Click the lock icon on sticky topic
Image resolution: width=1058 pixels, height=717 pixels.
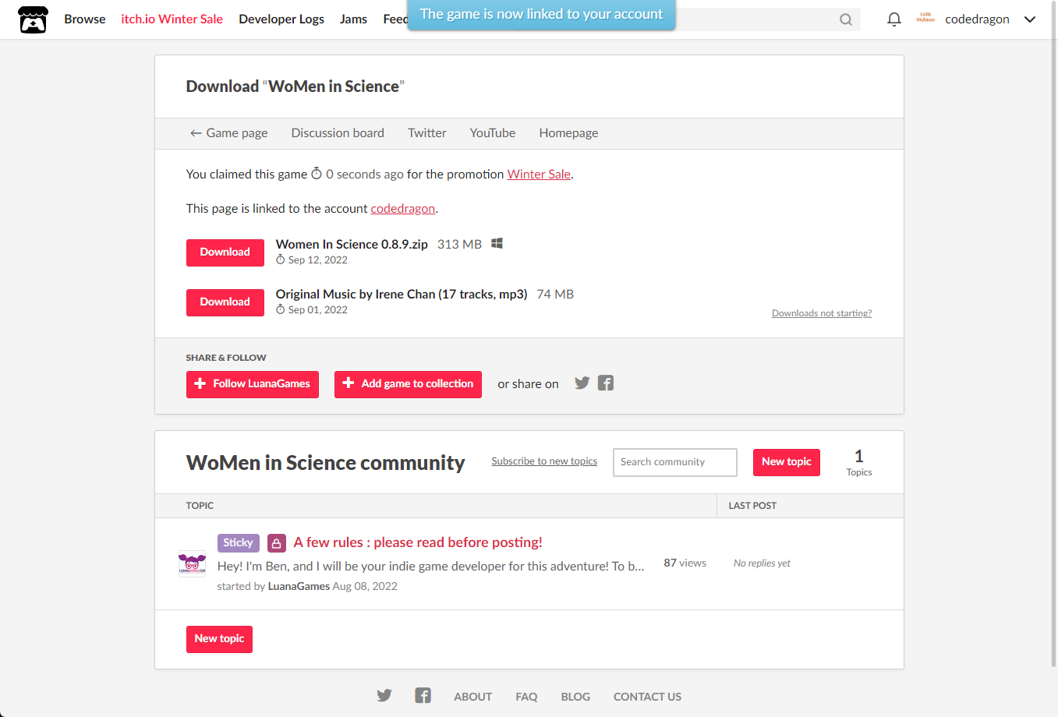[276, 543]
